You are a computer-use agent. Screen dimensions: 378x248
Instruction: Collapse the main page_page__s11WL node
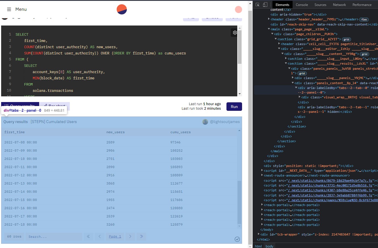[x=269, y=29]
